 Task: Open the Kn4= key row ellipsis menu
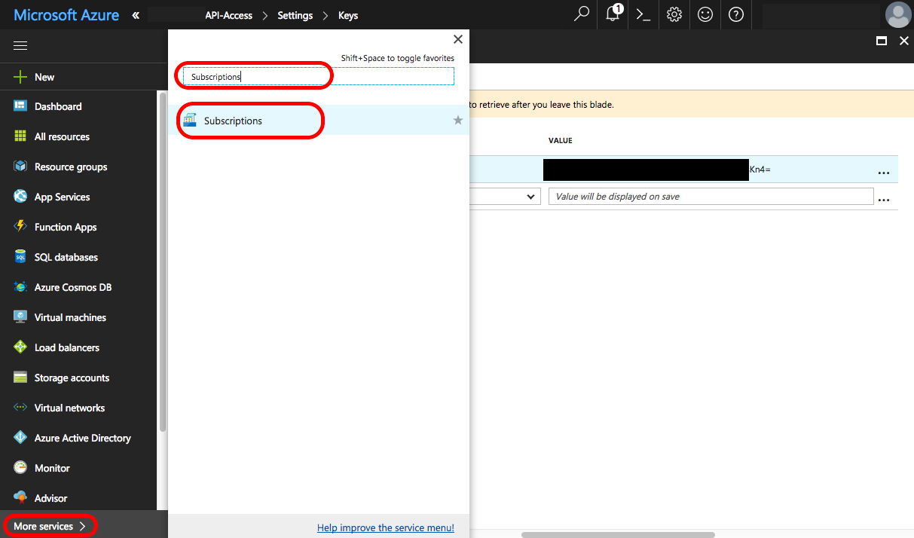click(884, 172)
